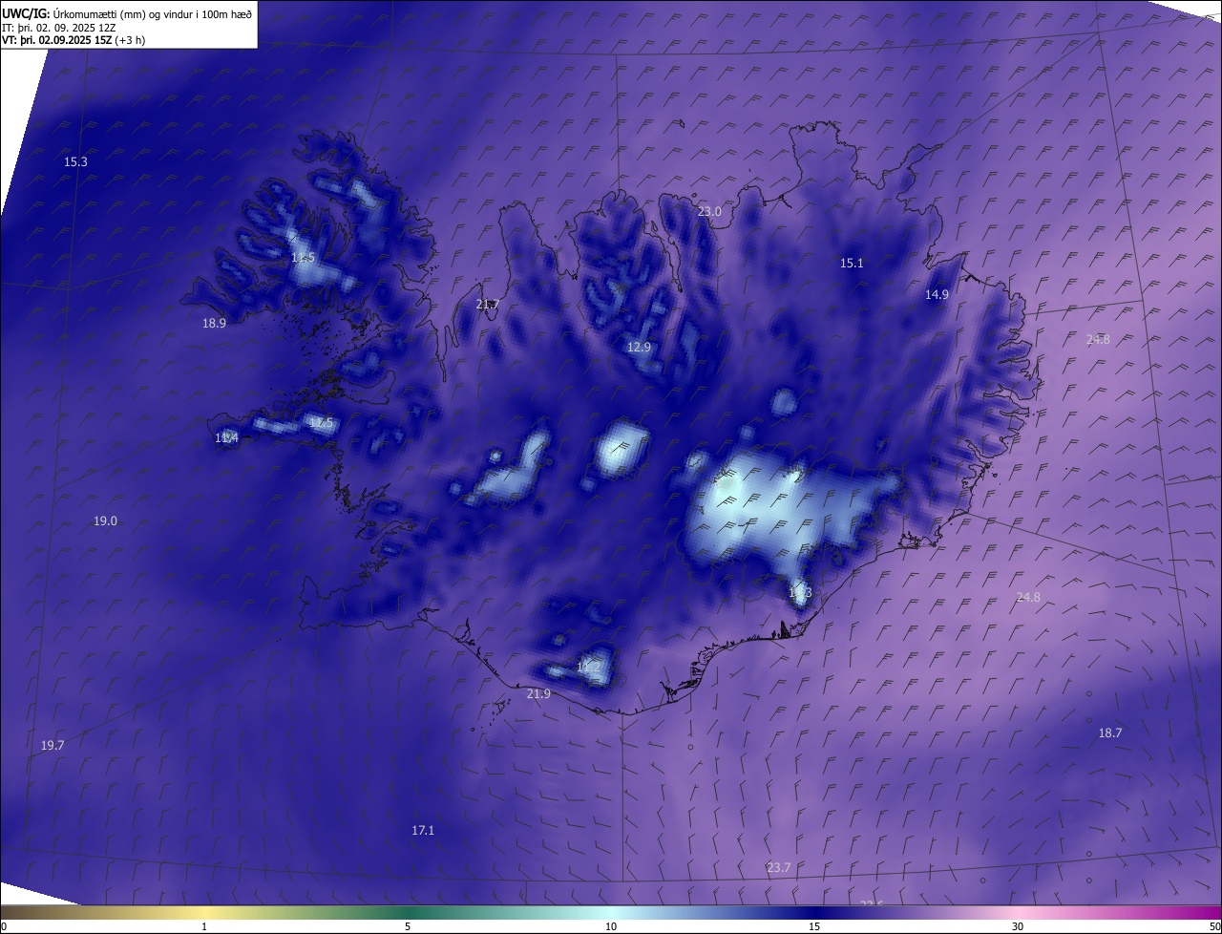Image resolution: width=1222 pixels, height=934 pixels.
Task: Click the 23.0 value label
Action: click(x=709, y=212)
